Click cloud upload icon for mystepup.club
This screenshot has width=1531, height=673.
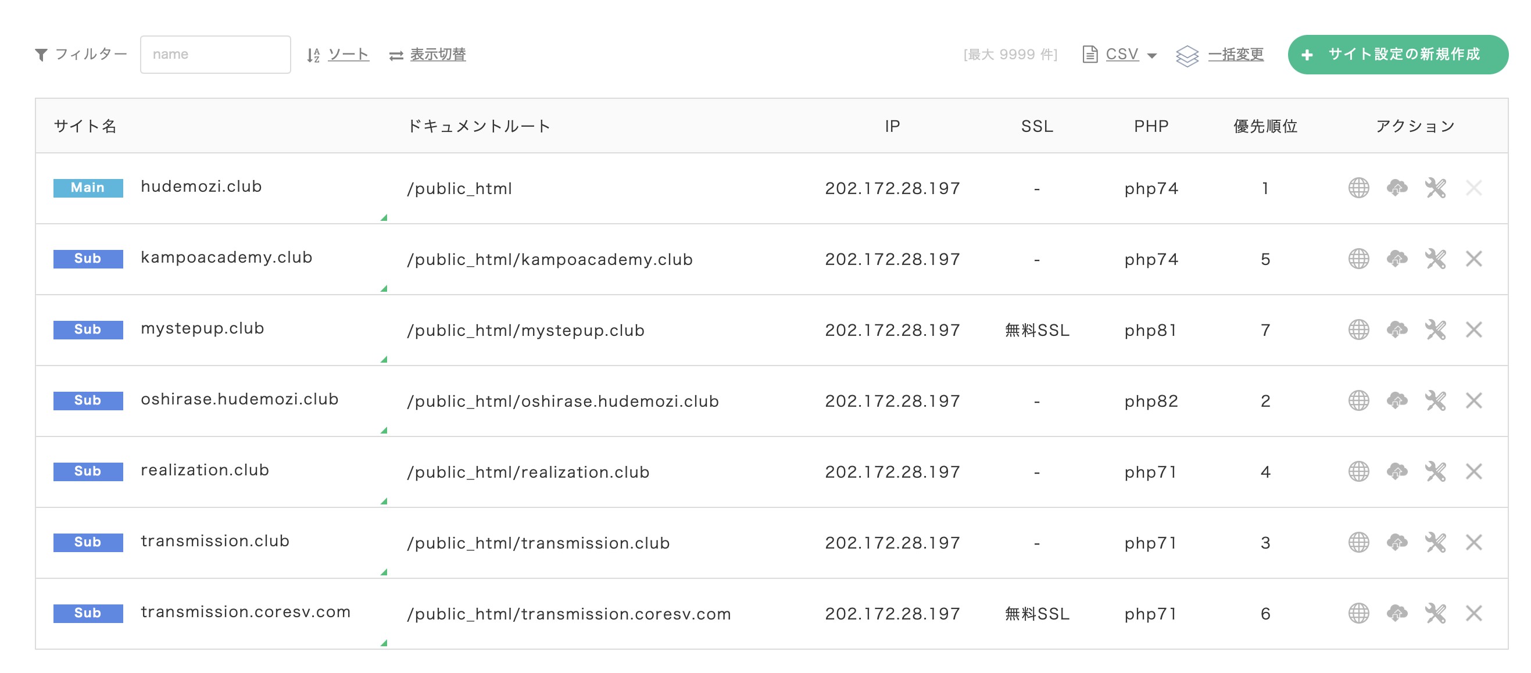click(1397, 330)
